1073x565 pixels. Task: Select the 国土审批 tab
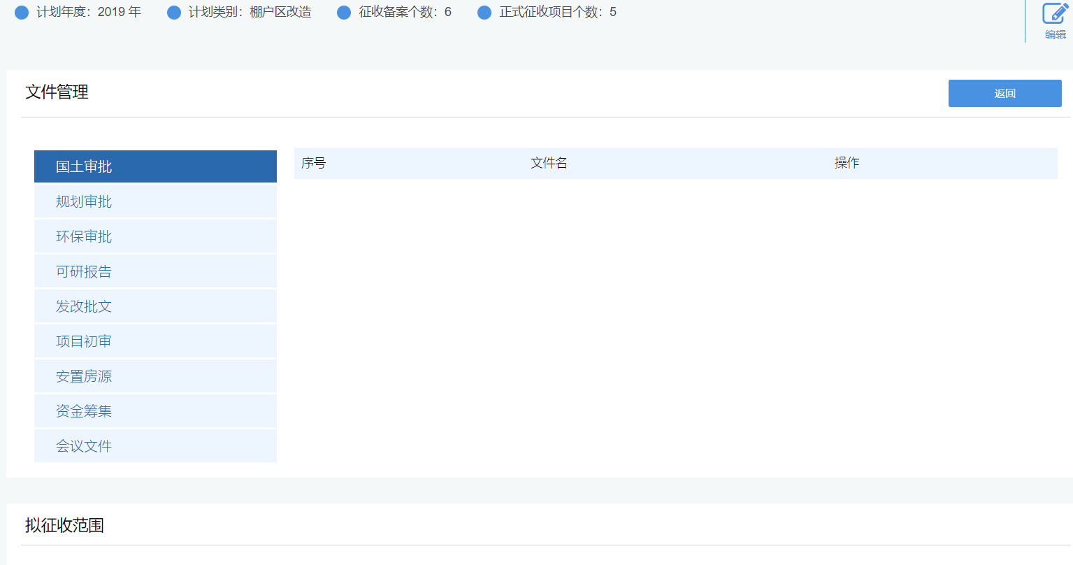point(155,166)
